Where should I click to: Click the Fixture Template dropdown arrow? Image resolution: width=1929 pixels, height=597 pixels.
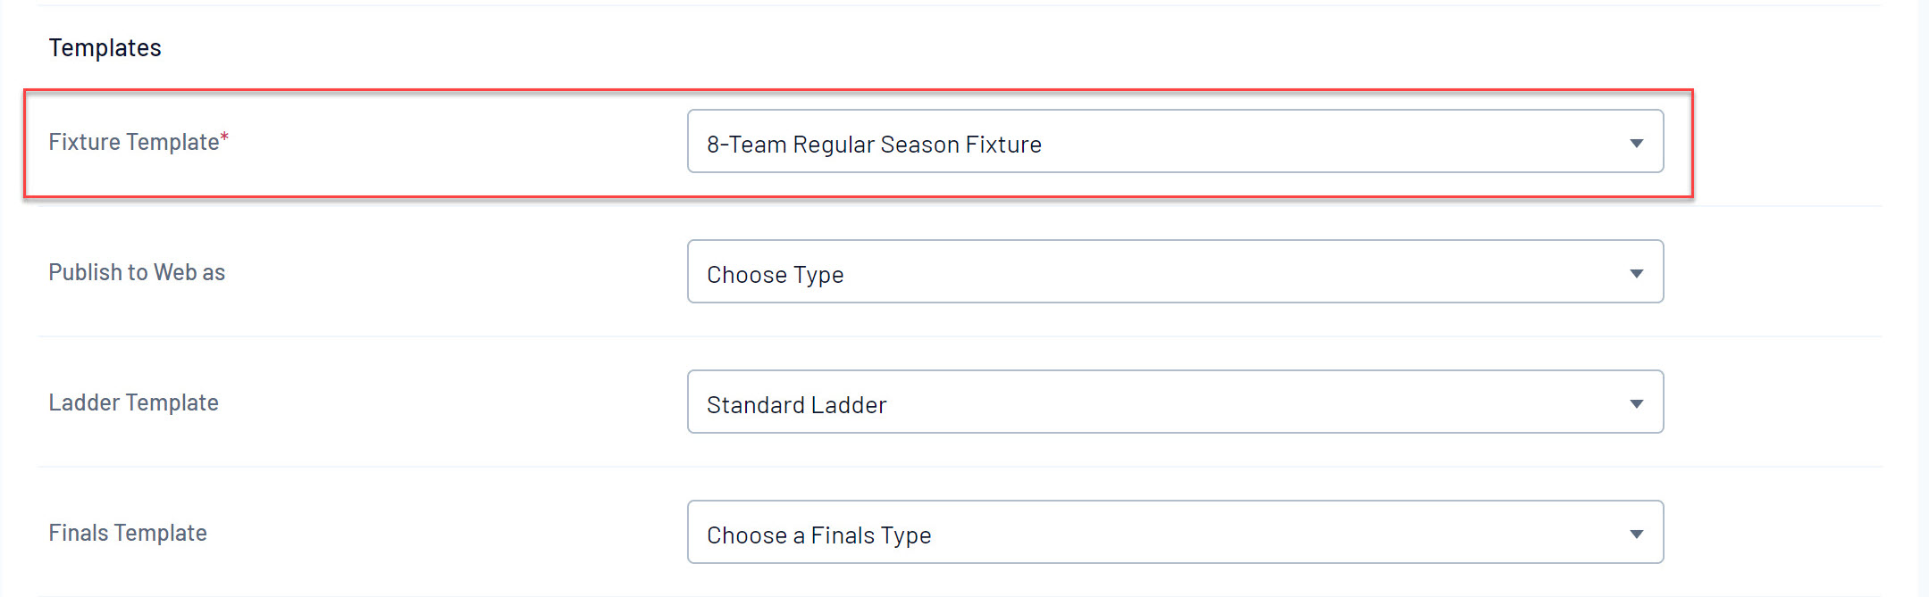tap(1636, 143)
